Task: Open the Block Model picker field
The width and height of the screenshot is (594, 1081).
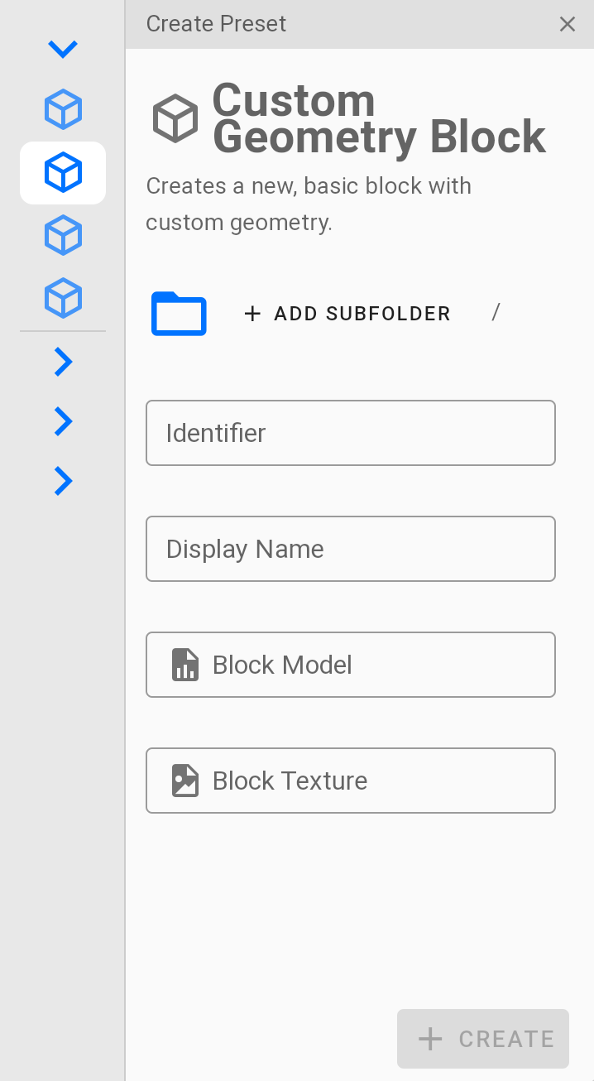Action: pos(350,664)
